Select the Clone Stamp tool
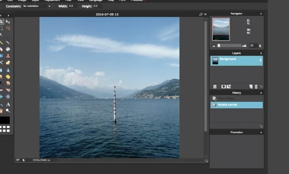Image resolution: width=289 pixels, height=174 pixels. (8, 56)
